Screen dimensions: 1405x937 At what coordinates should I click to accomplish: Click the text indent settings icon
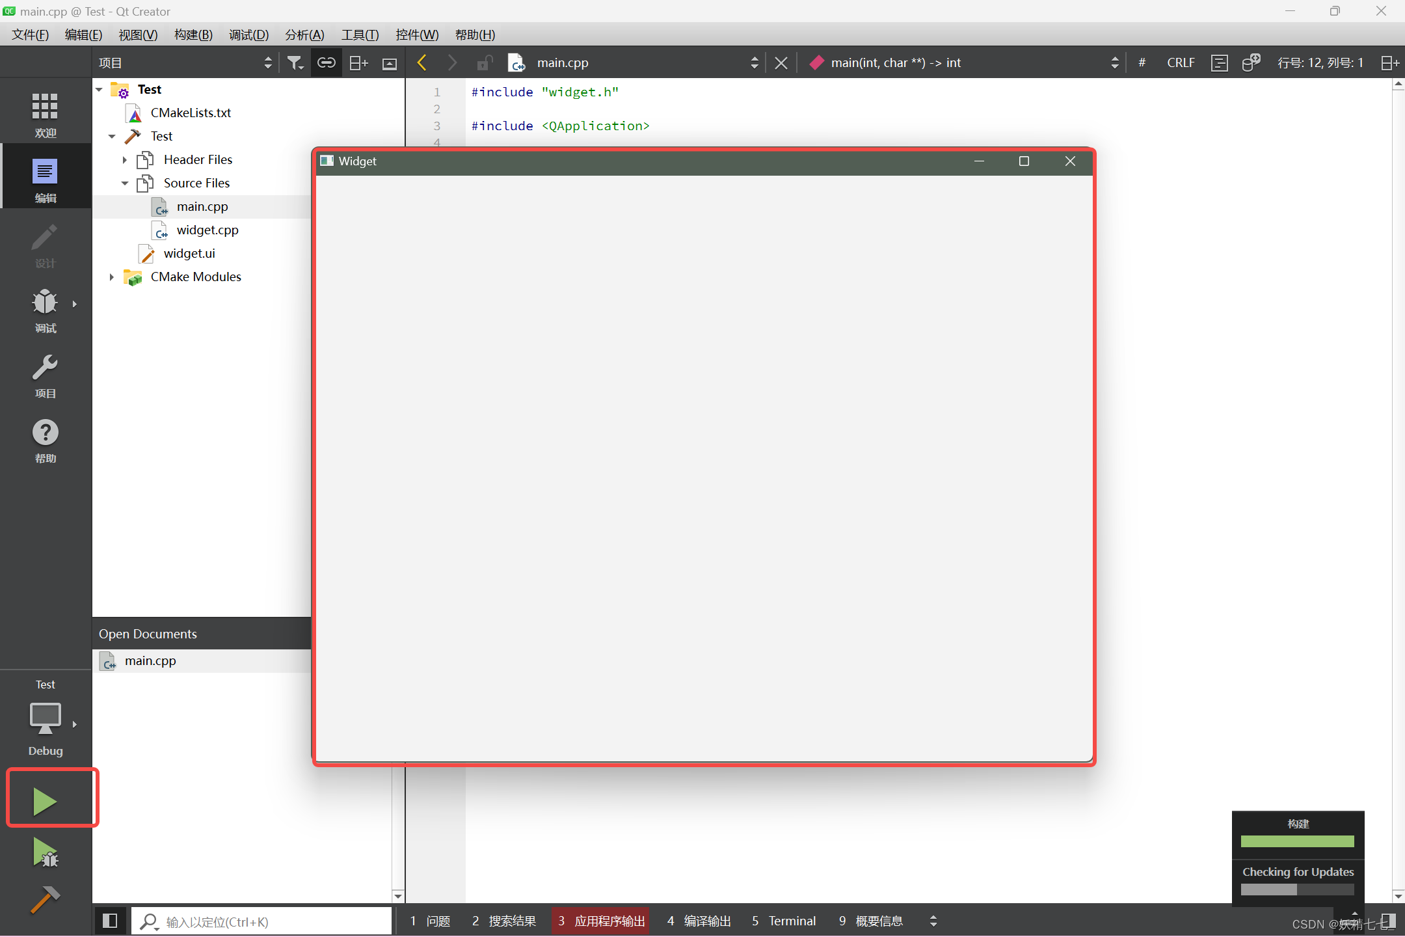click(1220, 62)
